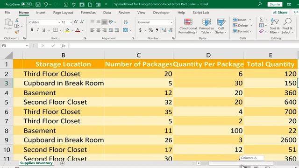Toggle Underline formatting

click(44, 30)
